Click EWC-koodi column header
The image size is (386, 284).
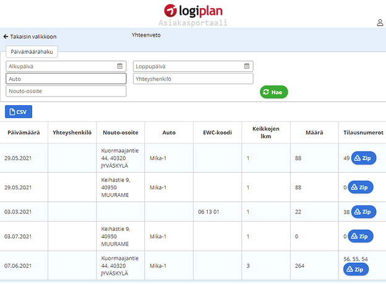217,132
